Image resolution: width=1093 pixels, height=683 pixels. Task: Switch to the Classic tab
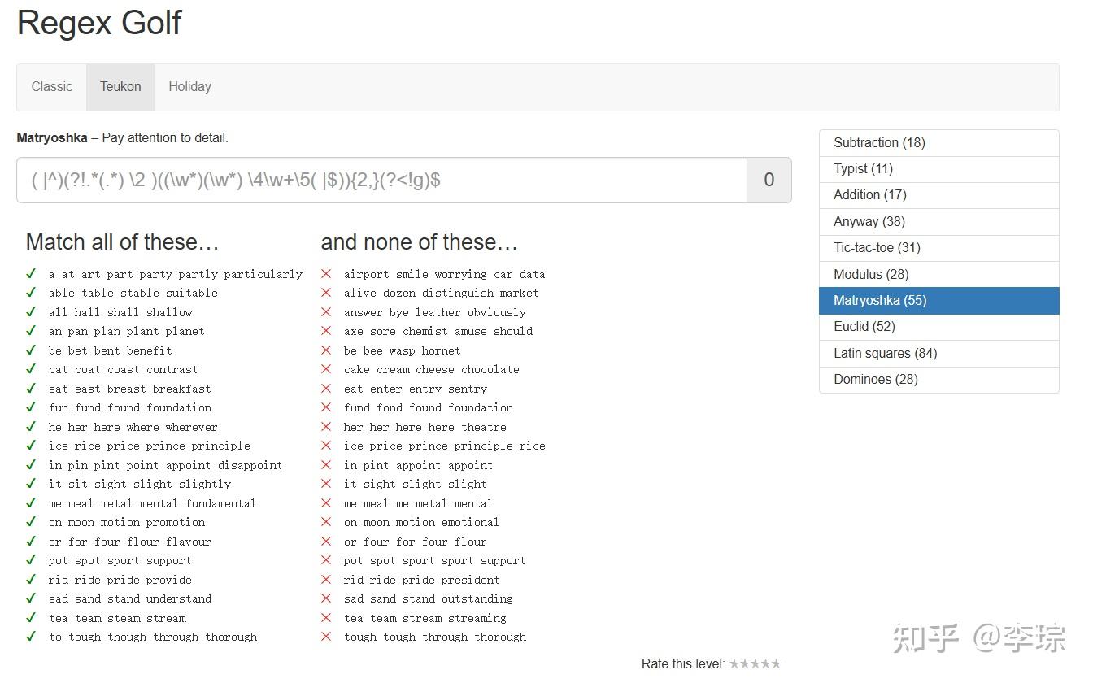point(52,87)
